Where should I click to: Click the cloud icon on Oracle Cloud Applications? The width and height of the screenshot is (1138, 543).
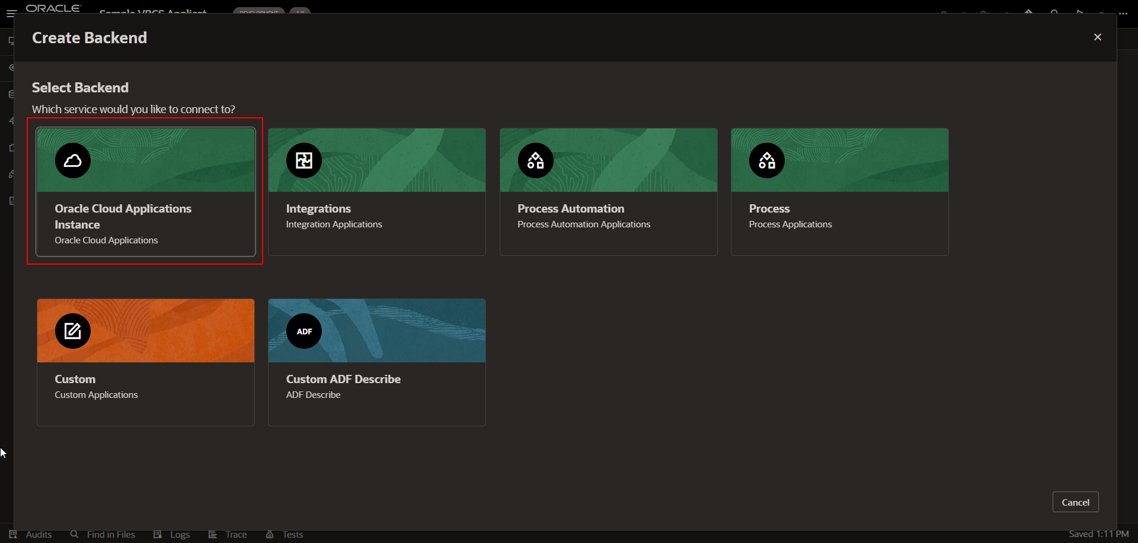[x=73, y=160]
